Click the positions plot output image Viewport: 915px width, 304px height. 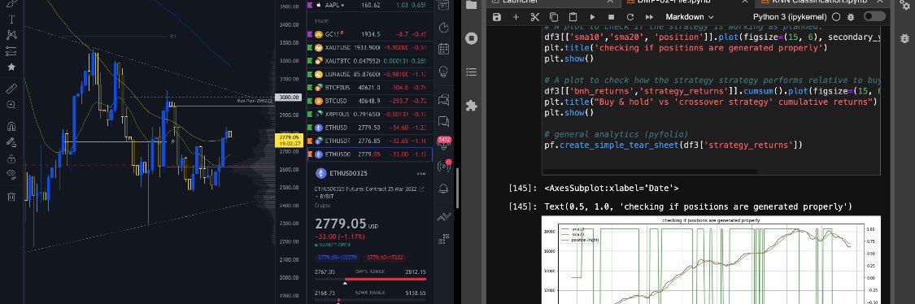point(711,259)
